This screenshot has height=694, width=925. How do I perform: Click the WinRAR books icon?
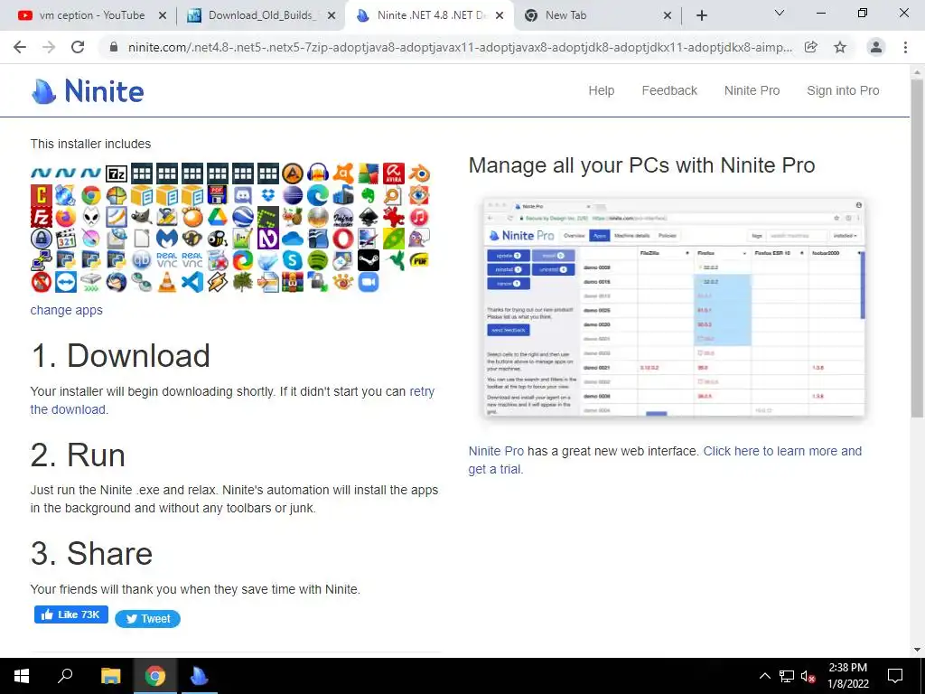coord(293,282)
